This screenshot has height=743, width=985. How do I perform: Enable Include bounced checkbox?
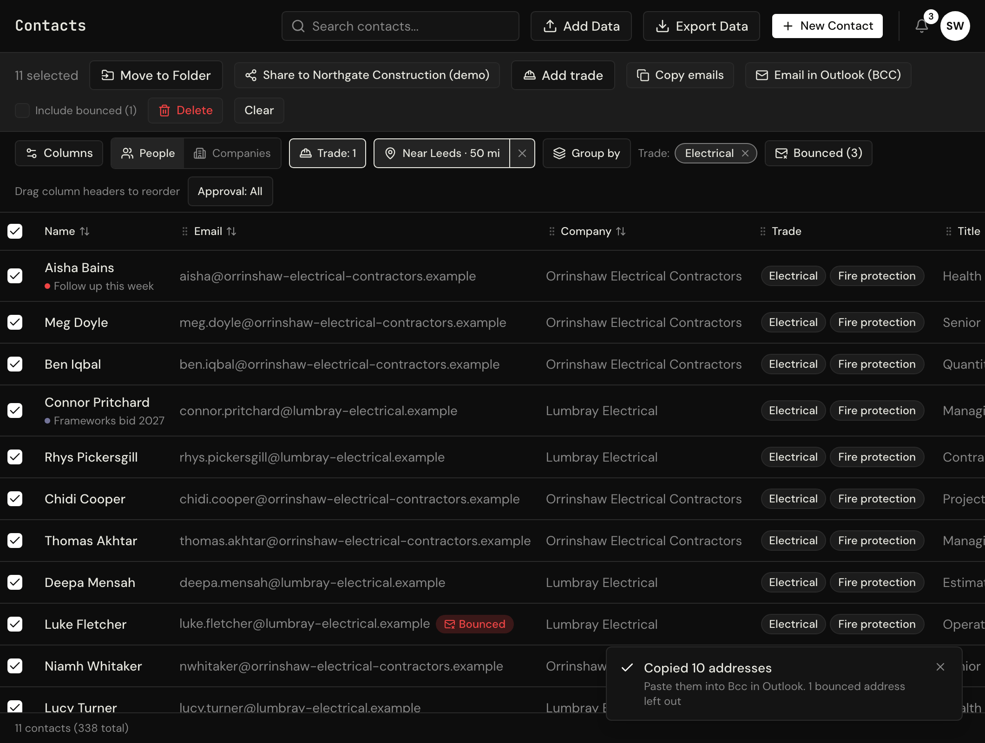tap(22, 111)
